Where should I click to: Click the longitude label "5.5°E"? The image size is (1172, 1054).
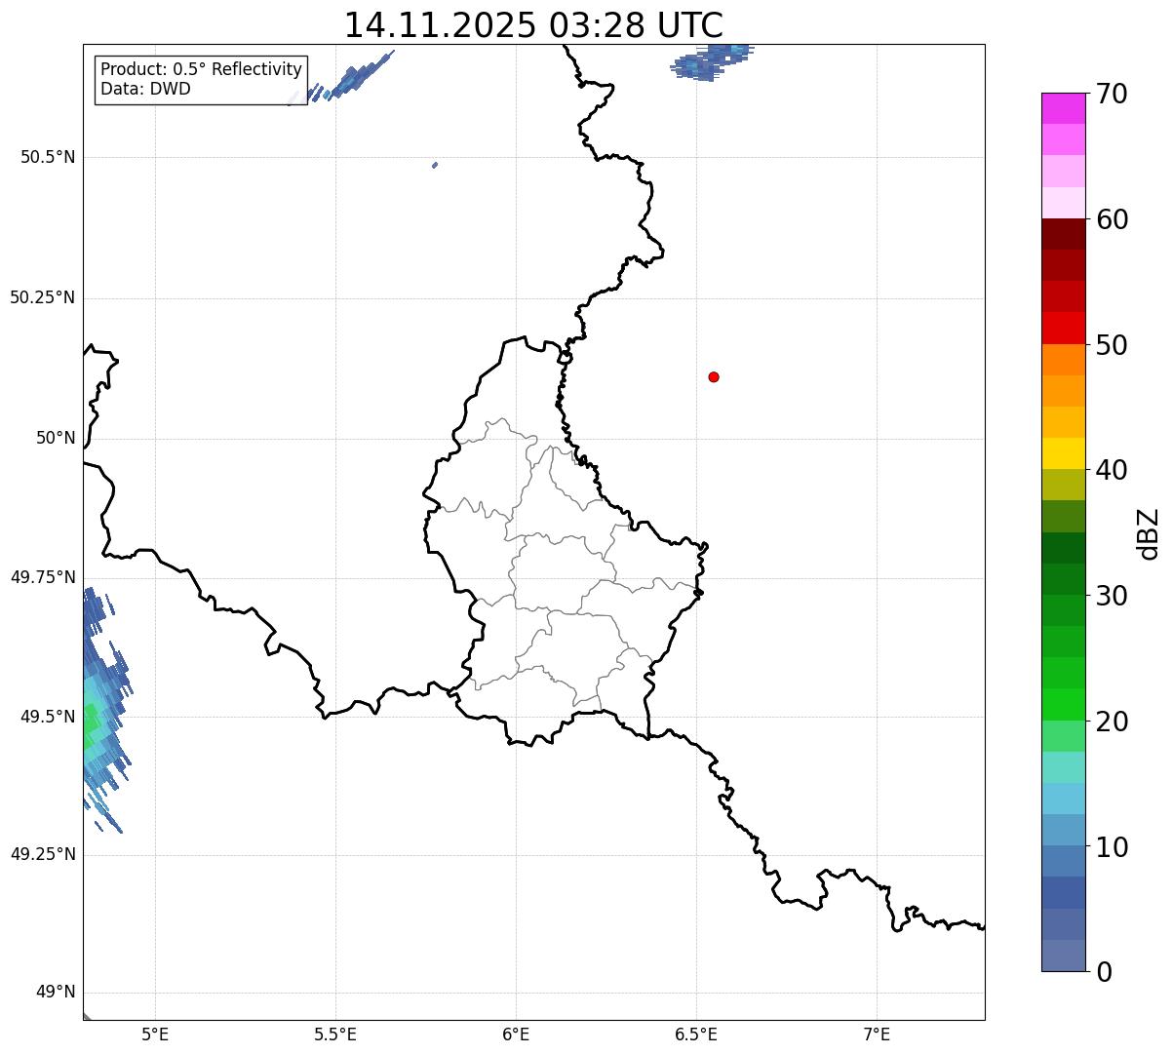335,1034
